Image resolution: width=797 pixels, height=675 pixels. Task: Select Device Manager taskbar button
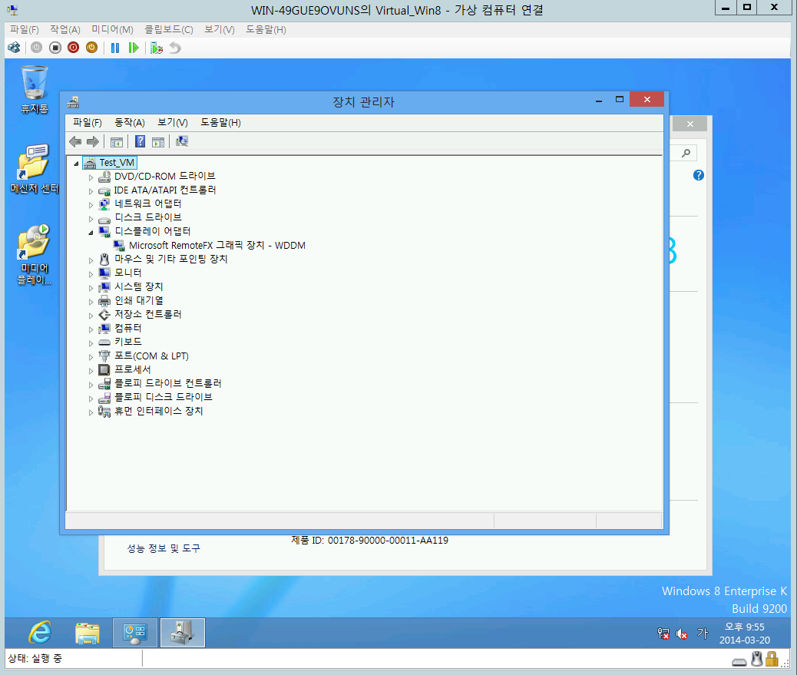click(183, 633)
